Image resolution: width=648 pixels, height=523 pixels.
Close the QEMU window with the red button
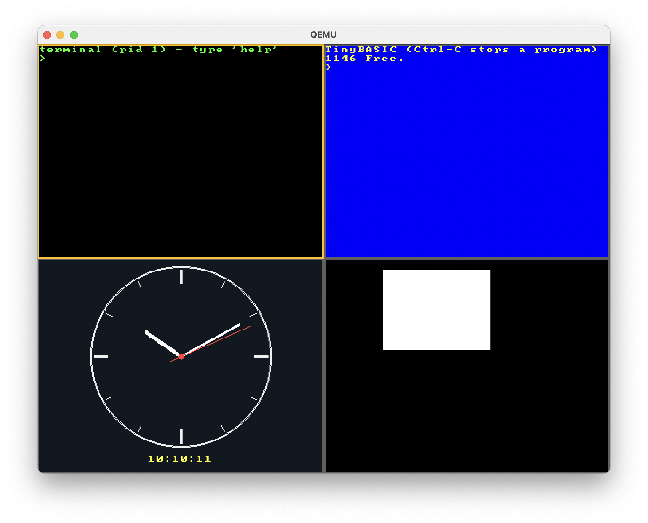point(47,35)
